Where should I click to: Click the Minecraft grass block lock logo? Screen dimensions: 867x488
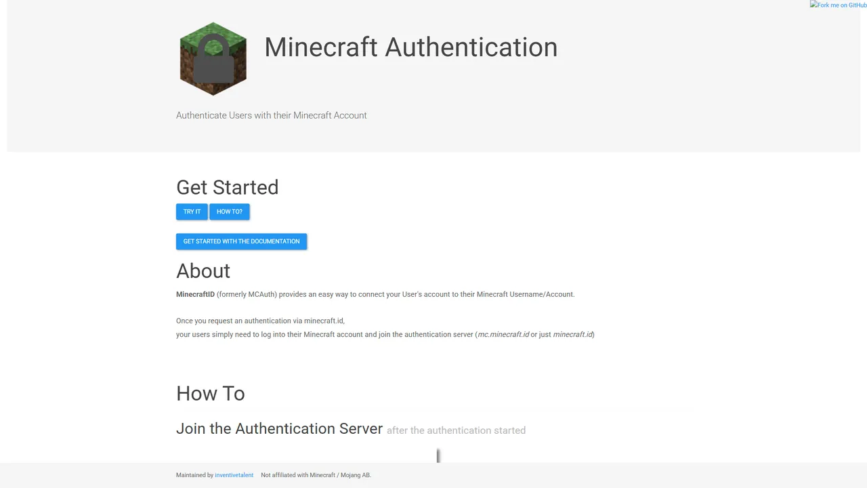coord(213,59)
